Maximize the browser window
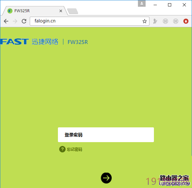Viewport: 192px width, 188px height. (170, 5)
